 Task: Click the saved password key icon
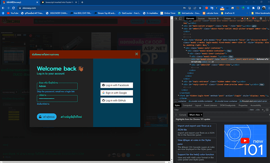point(184,8)
